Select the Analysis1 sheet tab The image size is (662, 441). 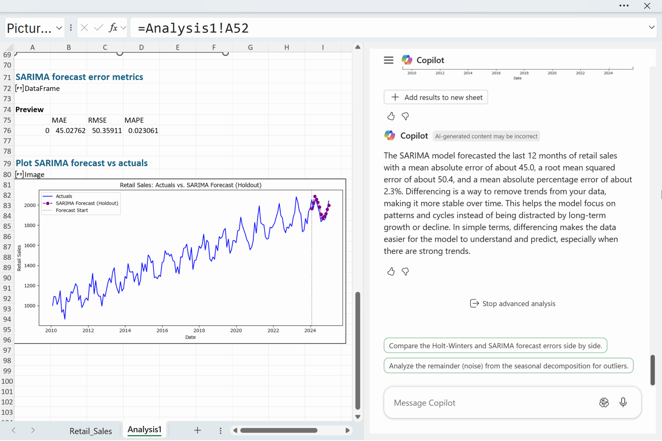pyautogui.click(x=144, y=429)
